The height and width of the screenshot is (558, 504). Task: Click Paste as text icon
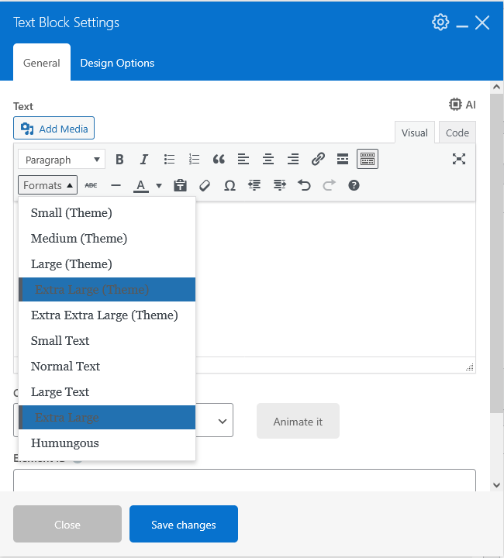coord(180,185)
